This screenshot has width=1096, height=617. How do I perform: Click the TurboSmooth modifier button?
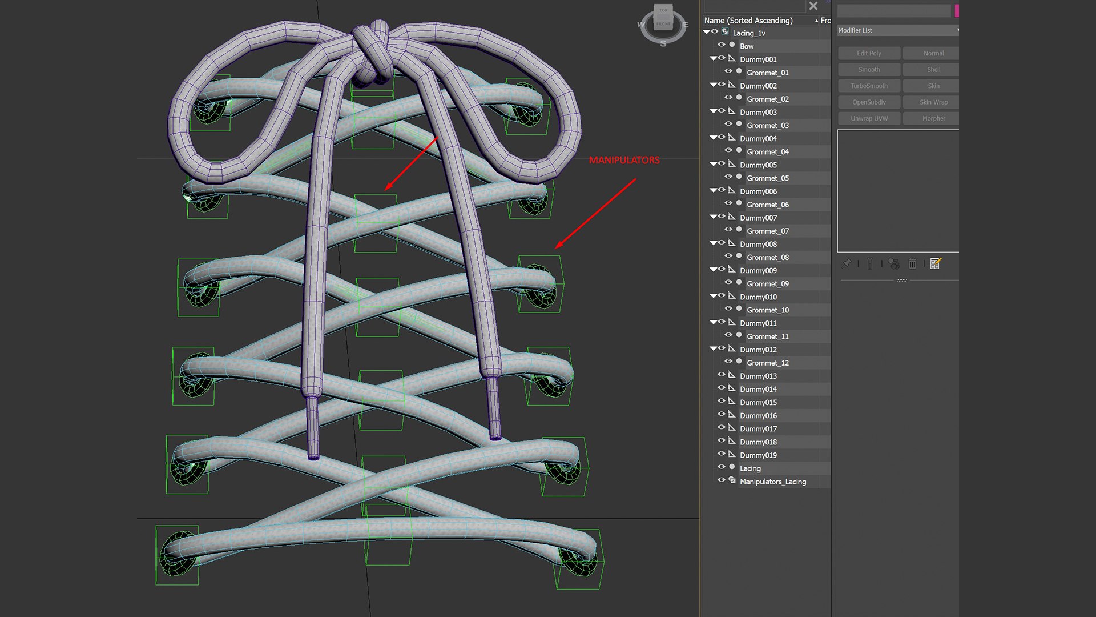point(869,86)
